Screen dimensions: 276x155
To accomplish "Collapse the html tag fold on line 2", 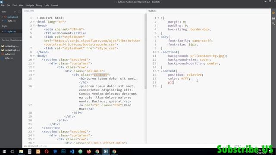I will [34, 22].
